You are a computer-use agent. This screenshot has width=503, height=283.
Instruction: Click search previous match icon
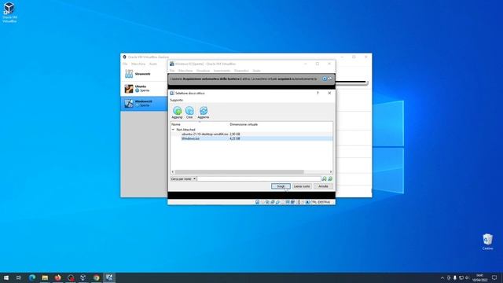click(325, 178)
